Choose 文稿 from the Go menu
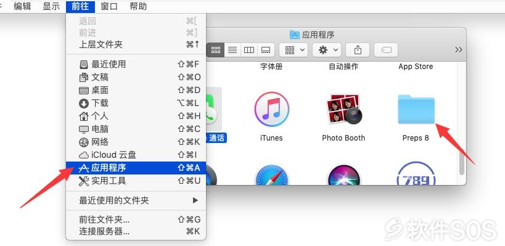This screenshot has width=505, height=246. coord(136,77)
